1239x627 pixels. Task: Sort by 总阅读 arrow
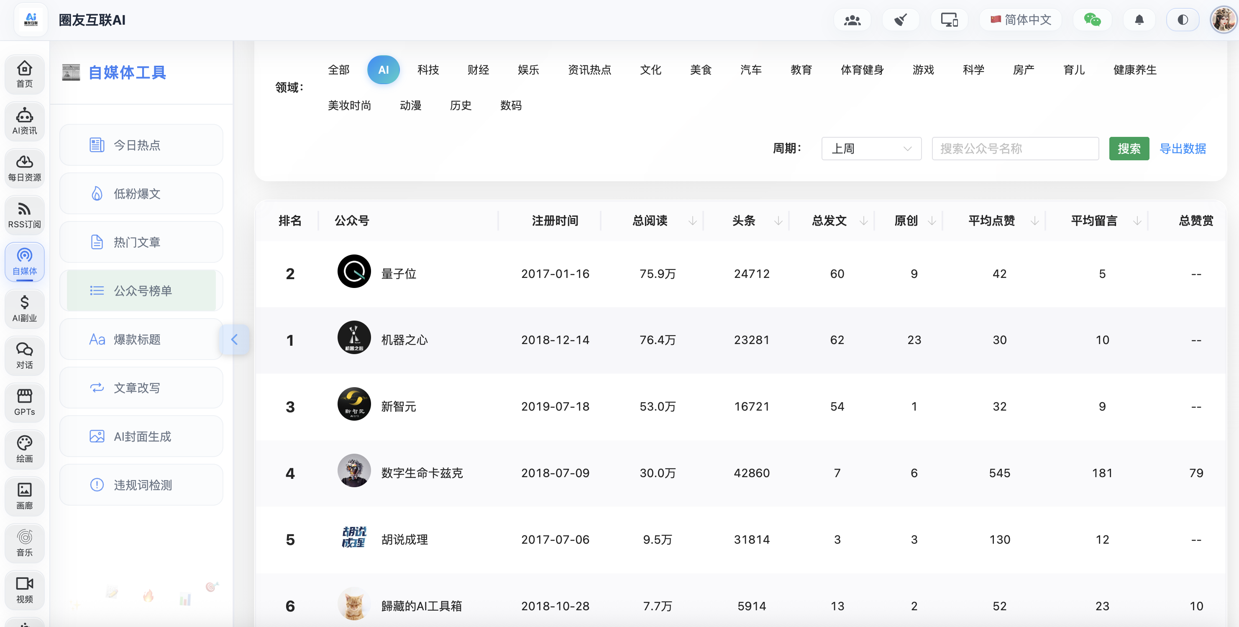click(x=692, y=221)
